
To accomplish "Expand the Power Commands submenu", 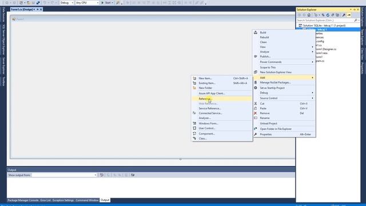I will 284,62.
